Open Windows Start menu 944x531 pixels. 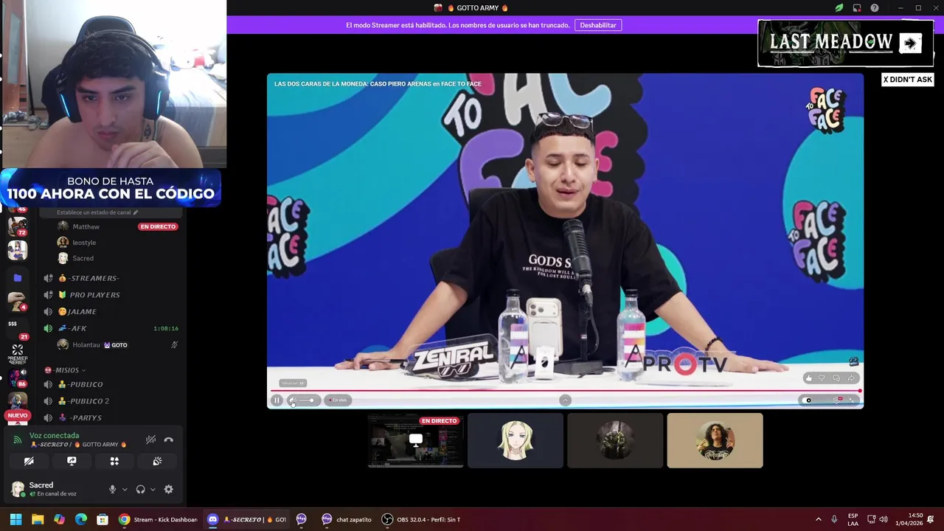tap(15, 519)
